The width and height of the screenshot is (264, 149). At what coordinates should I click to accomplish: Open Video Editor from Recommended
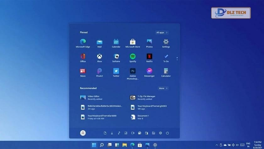(93, 98)
